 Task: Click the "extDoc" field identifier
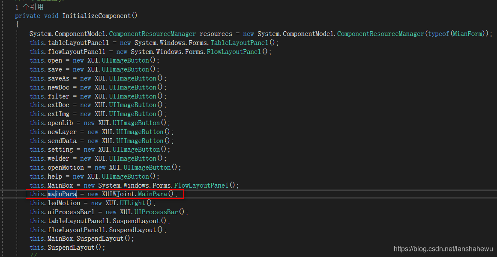pos(59,105)
